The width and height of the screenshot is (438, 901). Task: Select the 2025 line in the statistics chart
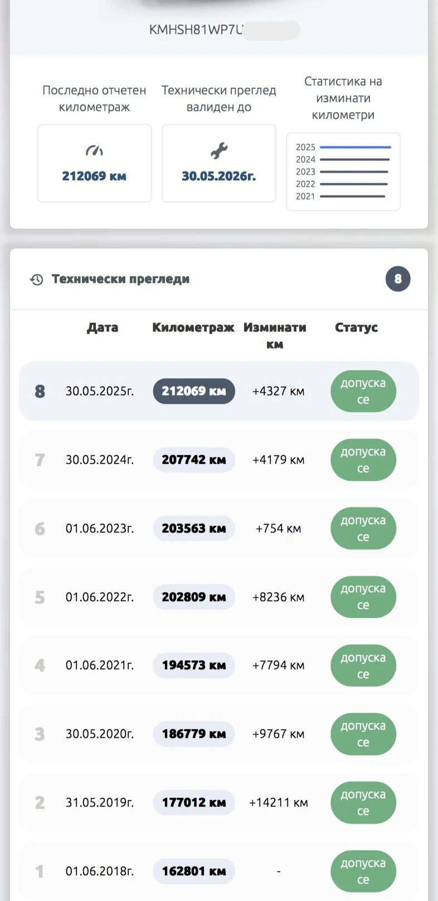point(355,147)
